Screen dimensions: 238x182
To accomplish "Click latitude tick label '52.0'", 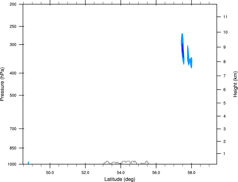I will pos(85,173).
